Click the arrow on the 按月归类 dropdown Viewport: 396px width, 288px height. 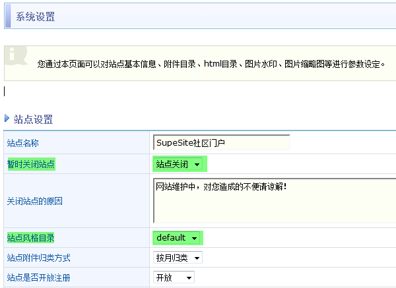tap(197, 258)
